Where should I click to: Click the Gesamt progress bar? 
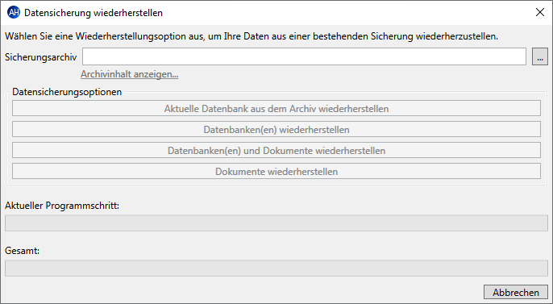[x=276, y=268]
